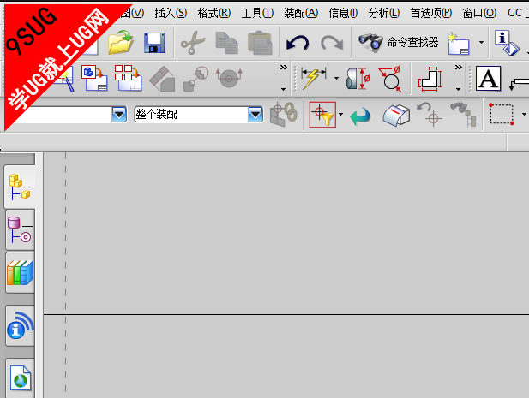Click the face select eraser icon

[396, 116]
